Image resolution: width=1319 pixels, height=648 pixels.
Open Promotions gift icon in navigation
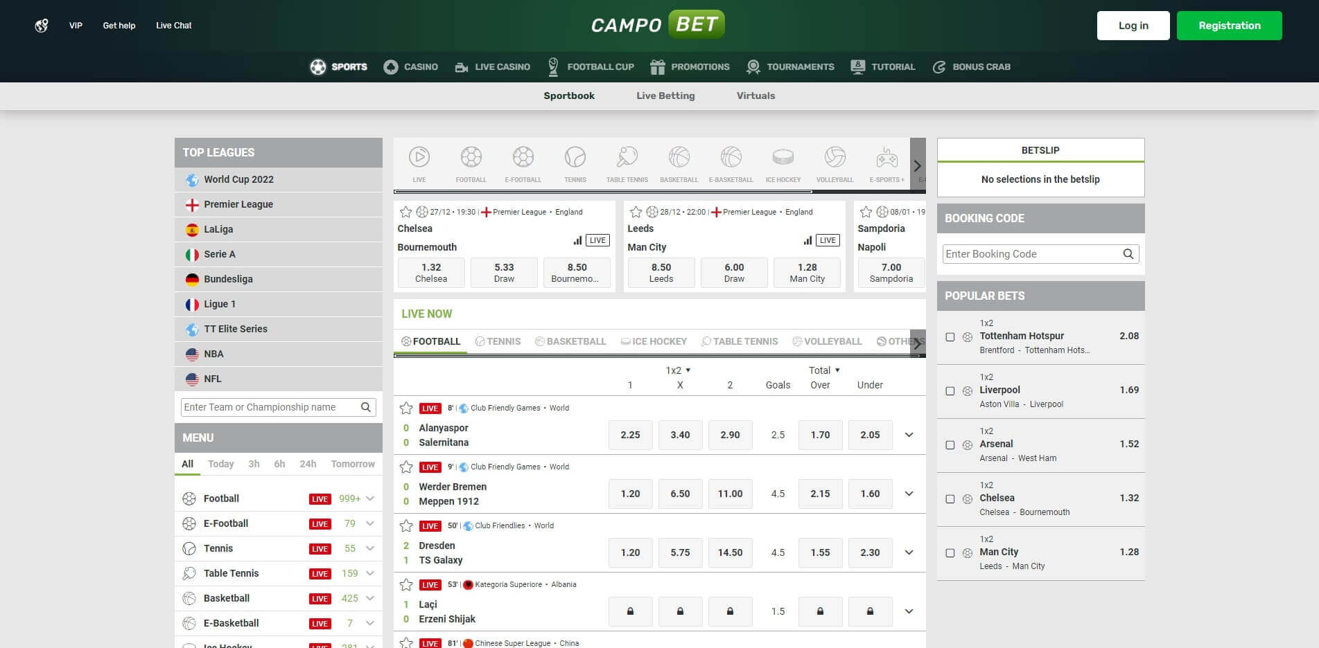point(658,67)
